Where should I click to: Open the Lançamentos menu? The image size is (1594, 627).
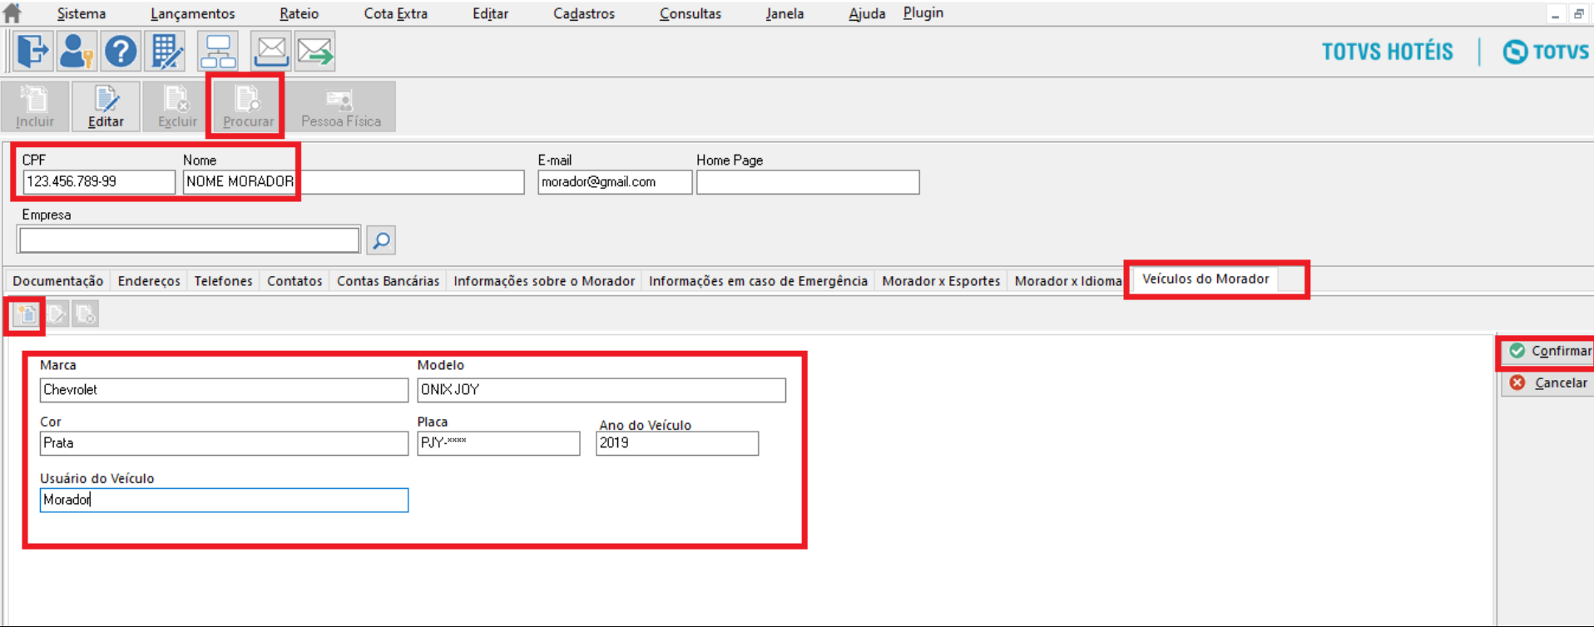pyautogui.click(x=193, y=13)
